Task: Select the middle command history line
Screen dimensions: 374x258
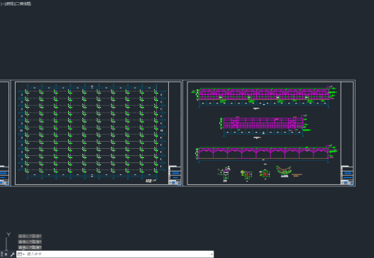Action: [x=30, y=242]
